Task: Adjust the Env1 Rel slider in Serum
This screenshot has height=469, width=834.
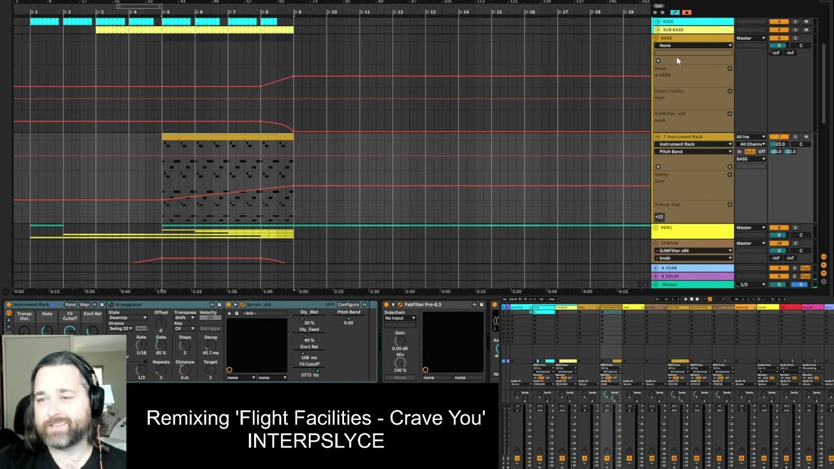Action: click(309, 352)
